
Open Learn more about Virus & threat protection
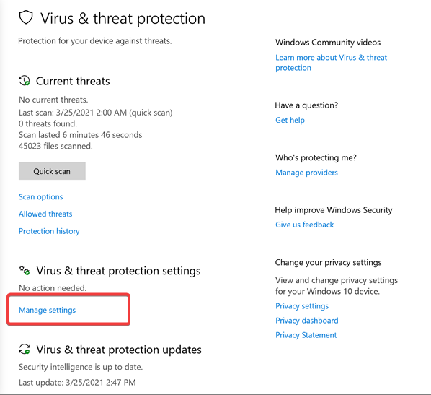click(x=331, y=63)
